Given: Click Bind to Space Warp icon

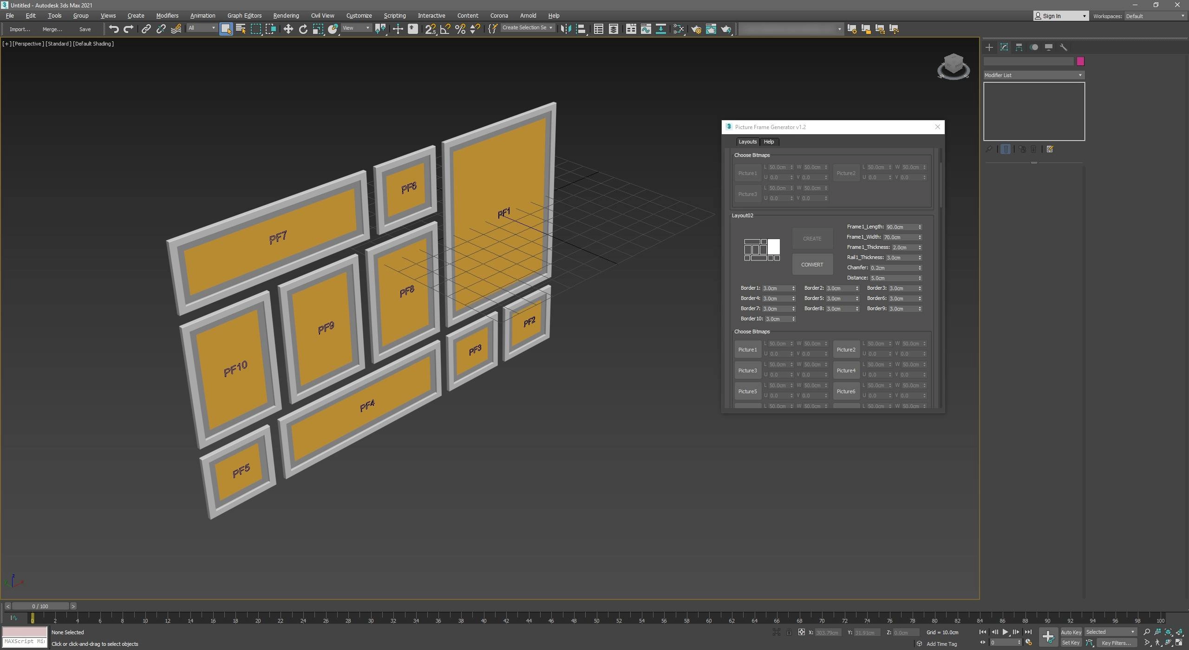Looking at the screenshot, I should tap(176, 29).
